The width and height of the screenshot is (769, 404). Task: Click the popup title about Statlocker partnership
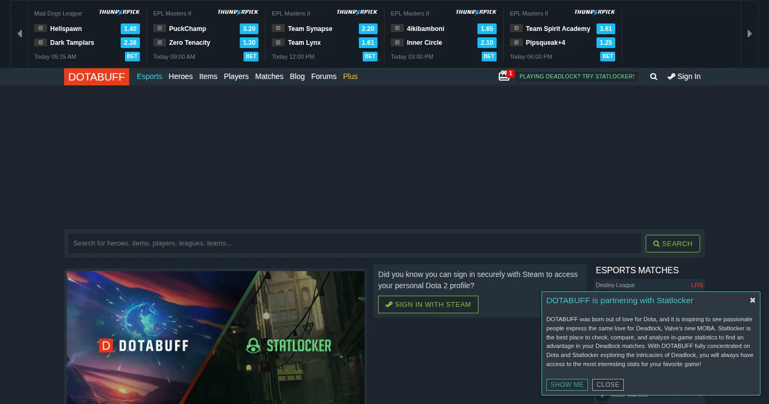(x=619, y=300)
